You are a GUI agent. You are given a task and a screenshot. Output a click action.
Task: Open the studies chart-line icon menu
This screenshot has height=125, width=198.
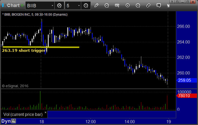107,5
